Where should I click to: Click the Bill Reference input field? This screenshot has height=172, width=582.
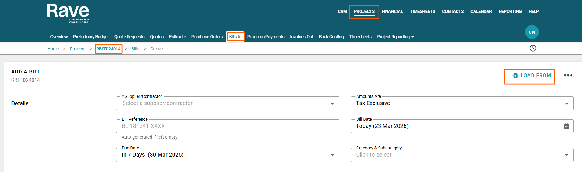click(x=228, y=126)
